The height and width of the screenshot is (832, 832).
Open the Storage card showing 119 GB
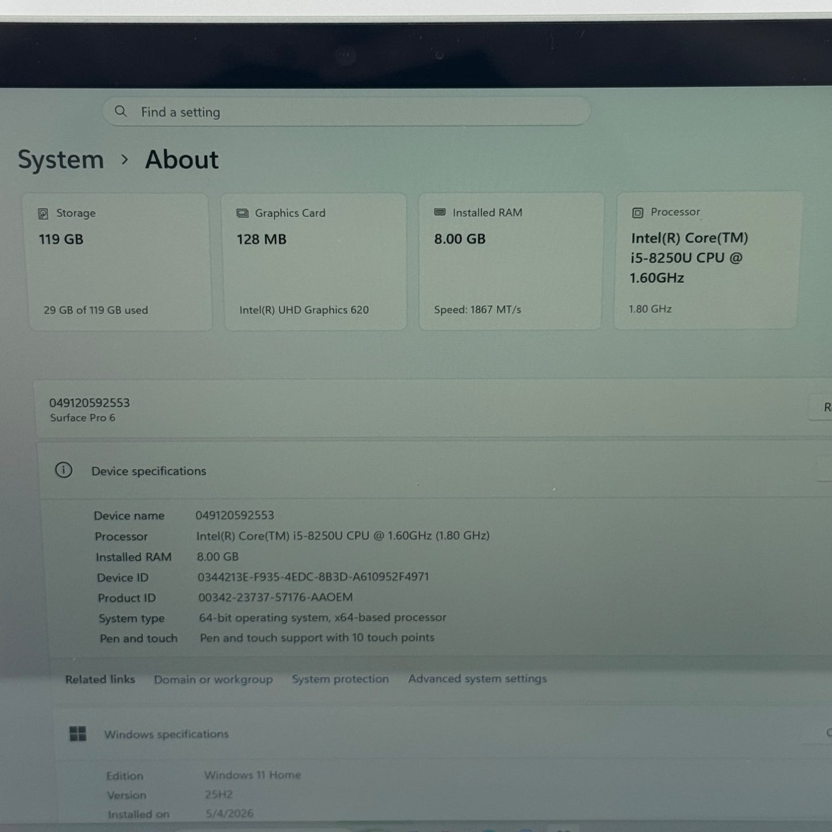pos(119,262)
